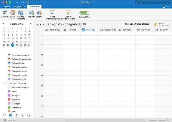Click the Oggi 23°C/18°C weather text
The image size is (172, 122).
tap(164, 24)
